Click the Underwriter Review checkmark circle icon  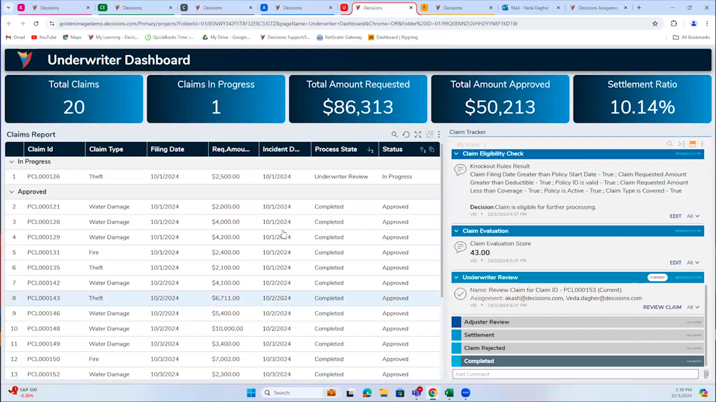460,294
